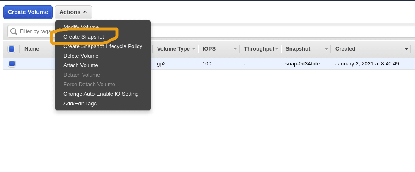Open the Volume Type column sort arrow

(x=194, y=49)
